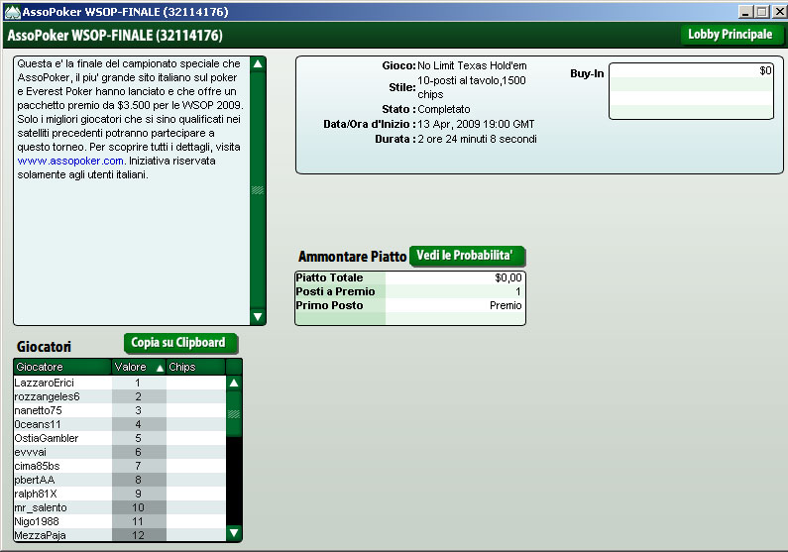Screen dimensions: 788x552
Task: Select player Nigo1988
Action: click(120, 522)
